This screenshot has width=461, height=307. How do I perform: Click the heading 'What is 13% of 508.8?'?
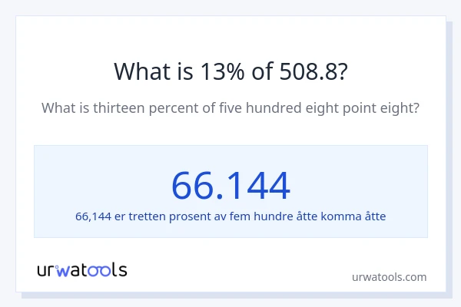coord(230,71)
